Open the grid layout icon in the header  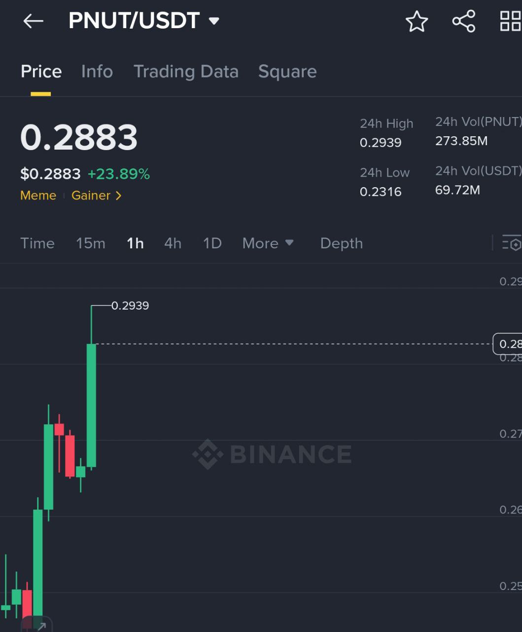coord(511,21)
